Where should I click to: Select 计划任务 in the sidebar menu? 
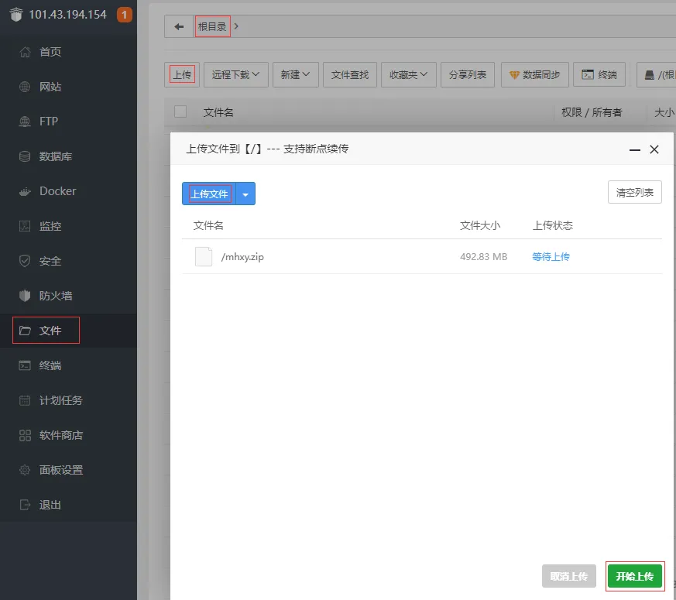coord(61,400)
